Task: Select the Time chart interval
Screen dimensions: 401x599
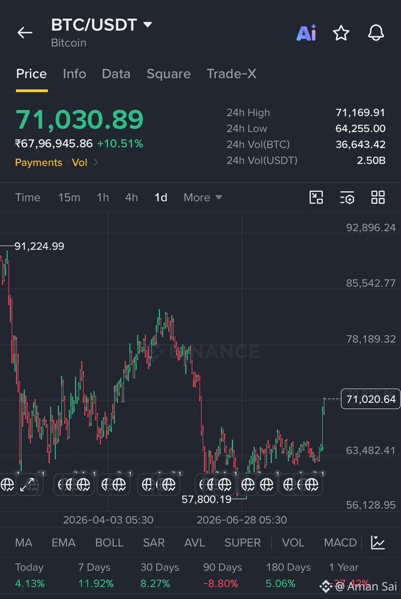Action: (x=28, y=197)
